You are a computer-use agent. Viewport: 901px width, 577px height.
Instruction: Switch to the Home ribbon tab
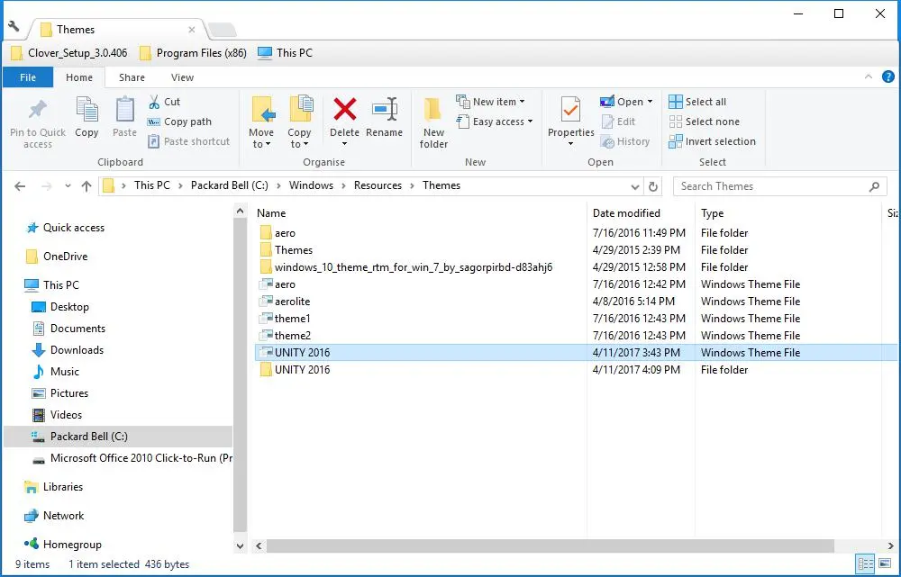79,77
